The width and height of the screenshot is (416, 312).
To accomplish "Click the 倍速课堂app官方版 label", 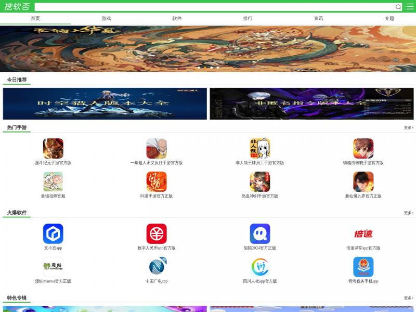I will 363,248.
